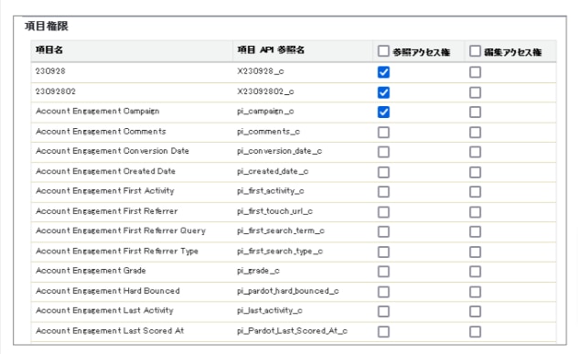The width and height of the screenshot is (578, 354).
Task: Enable edit access for Account Engagement First Activity
Action: tap(476, 192)
